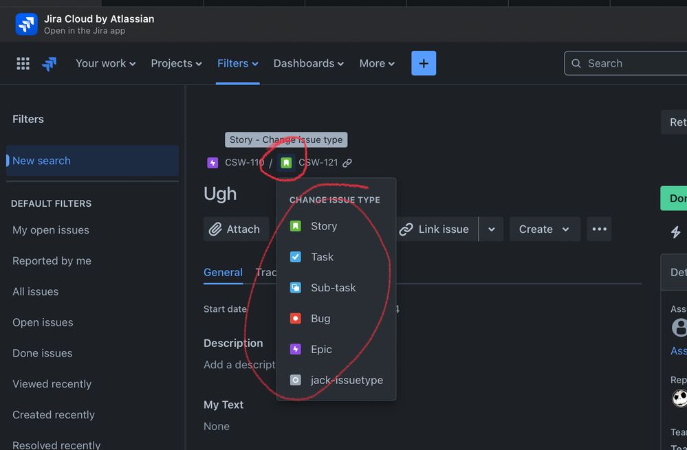This screenshot has height=450, width=687.
Task: Click the Start date label
Action: [225, 309]
